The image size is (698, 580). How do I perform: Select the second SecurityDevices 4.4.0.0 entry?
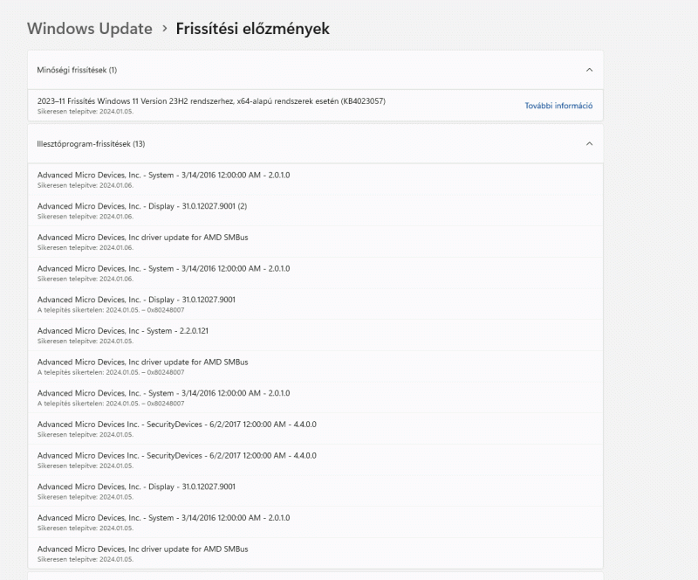coord(176,455)
